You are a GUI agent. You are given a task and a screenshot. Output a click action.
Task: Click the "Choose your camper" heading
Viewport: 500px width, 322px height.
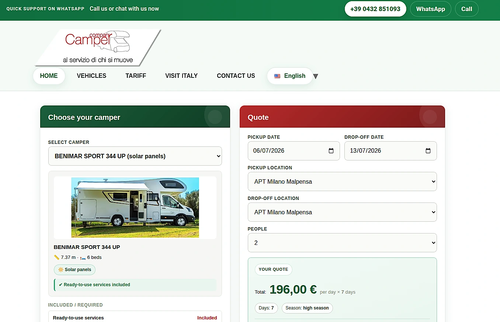click(x=84, y=117)
